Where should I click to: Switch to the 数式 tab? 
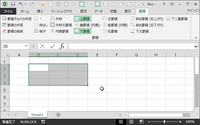tap(83, 11)
